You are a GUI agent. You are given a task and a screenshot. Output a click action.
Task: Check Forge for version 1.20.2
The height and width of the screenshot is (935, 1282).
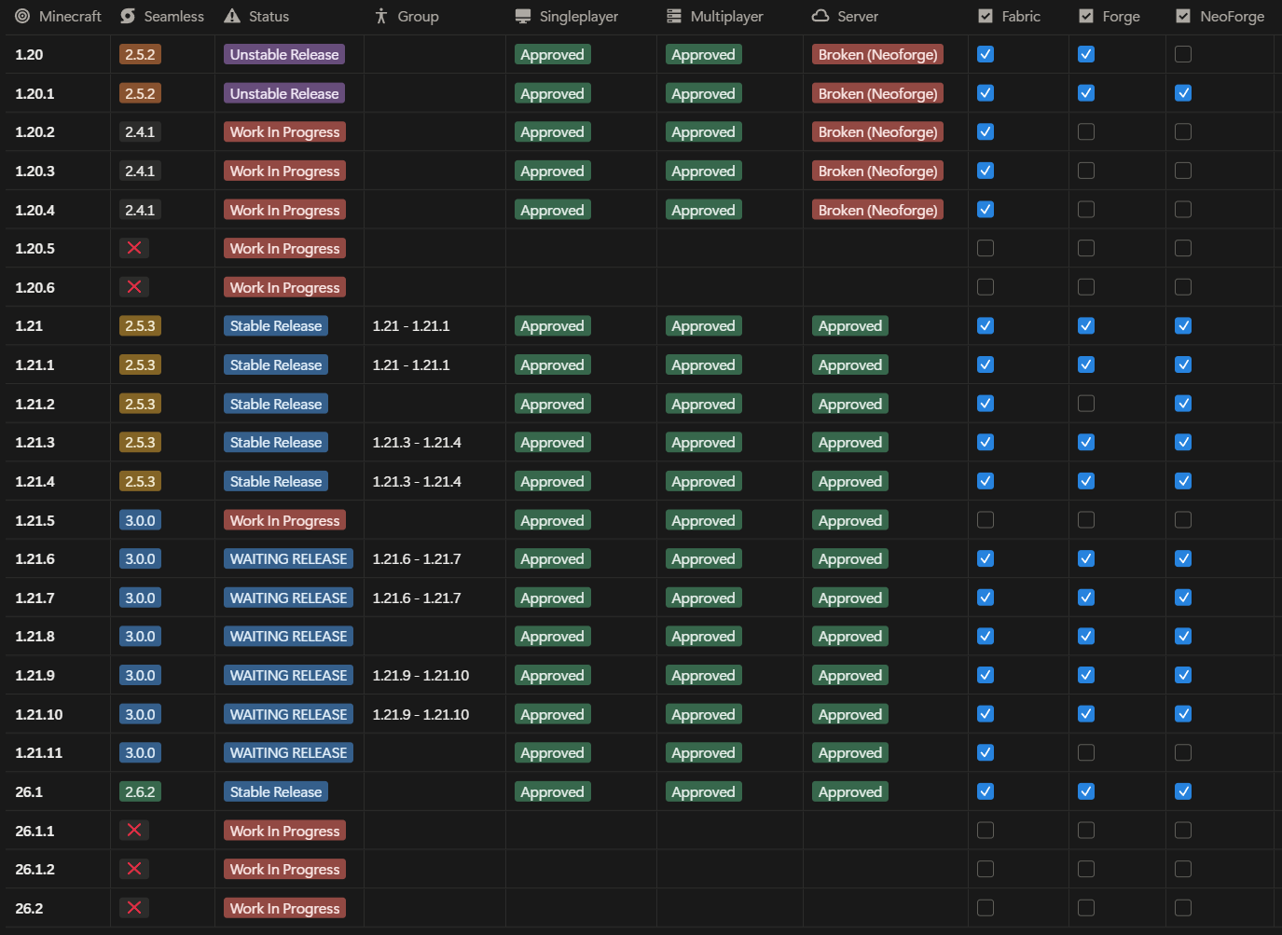[1086, 131]
